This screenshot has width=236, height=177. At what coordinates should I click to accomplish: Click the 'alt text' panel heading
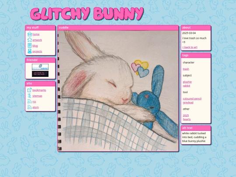click(x=187, y=128)
